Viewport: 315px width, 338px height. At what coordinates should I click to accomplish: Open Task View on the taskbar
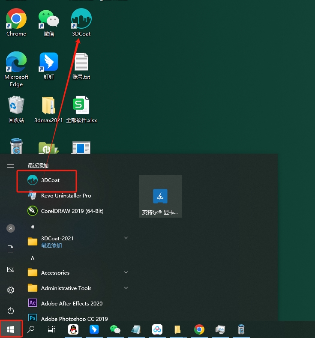(51, 329)
